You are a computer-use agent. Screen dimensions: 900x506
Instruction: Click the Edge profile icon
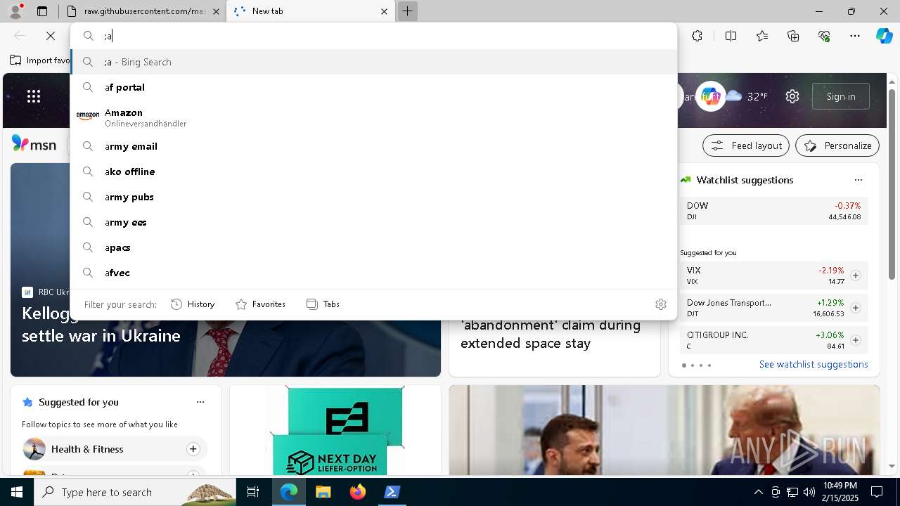point(15,11)
